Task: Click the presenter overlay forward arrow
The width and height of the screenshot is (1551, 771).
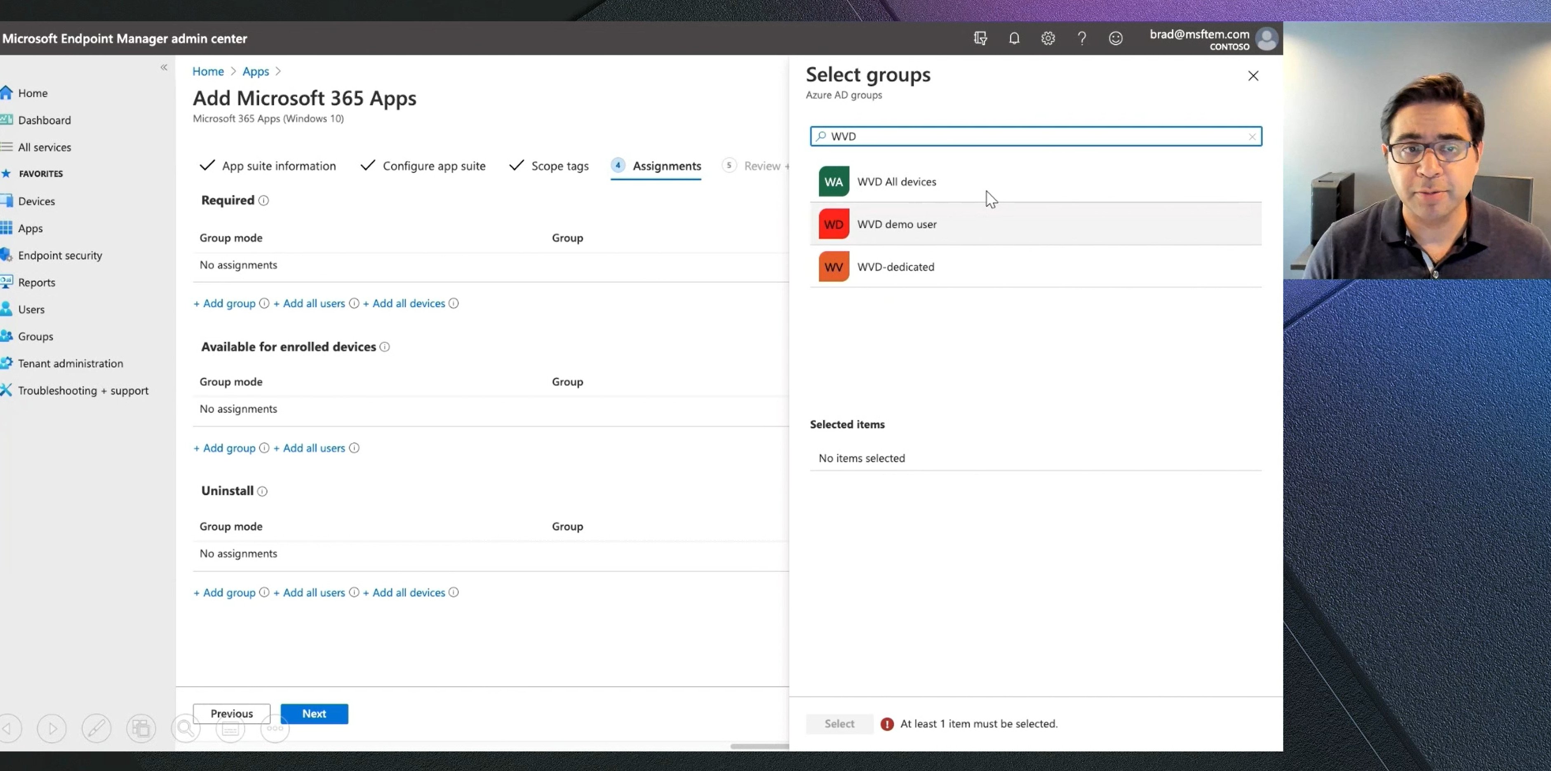Action: [x=52, y=728]
